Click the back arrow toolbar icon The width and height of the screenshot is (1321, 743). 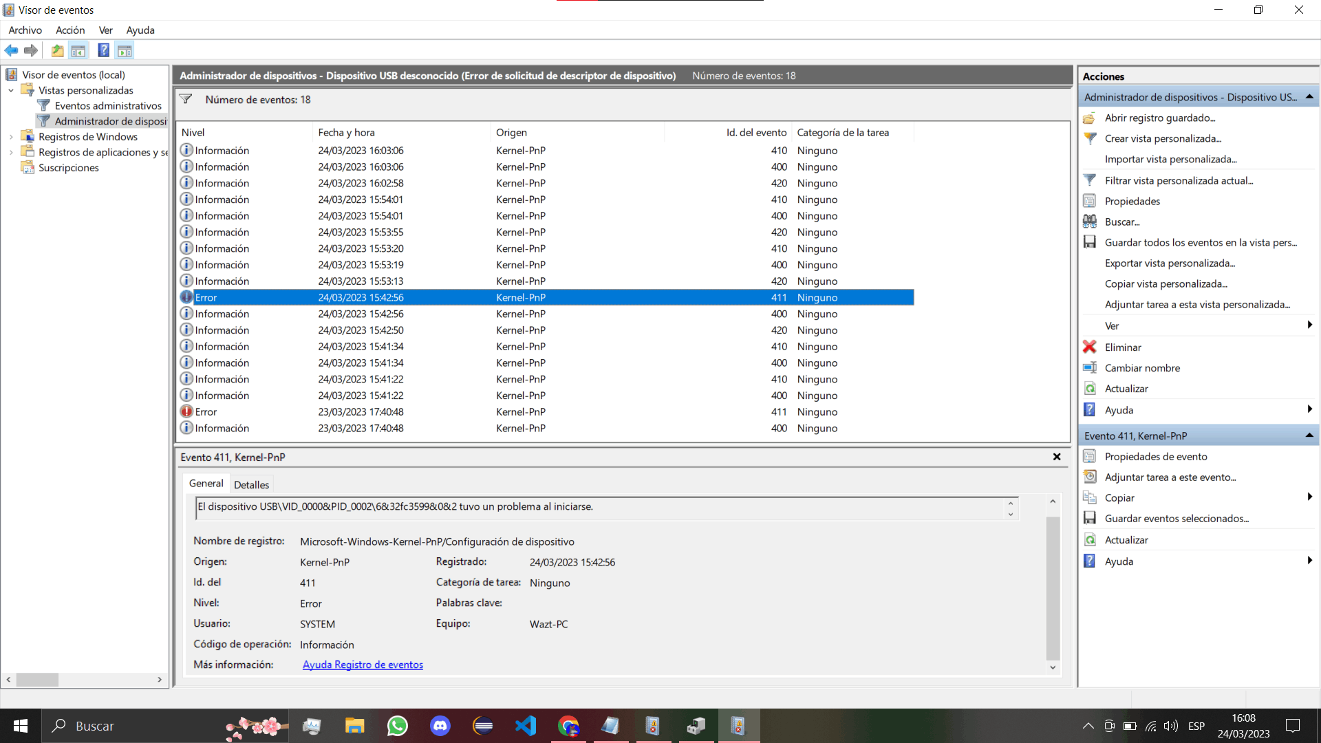click(11, 50)
